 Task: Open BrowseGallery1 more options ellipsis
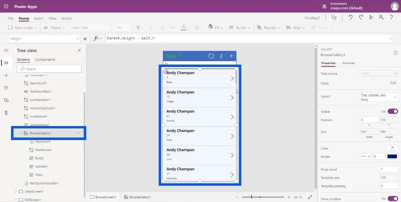click(x=77, y=133)
